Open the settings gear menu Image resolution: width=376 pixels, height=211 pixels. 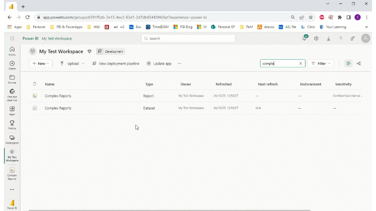point(316,39)
